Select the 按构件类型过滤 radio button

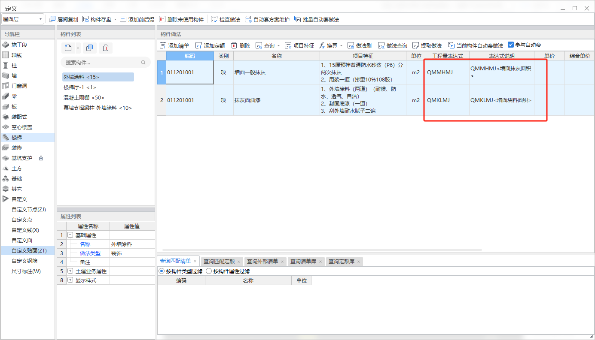click(162, 271)
